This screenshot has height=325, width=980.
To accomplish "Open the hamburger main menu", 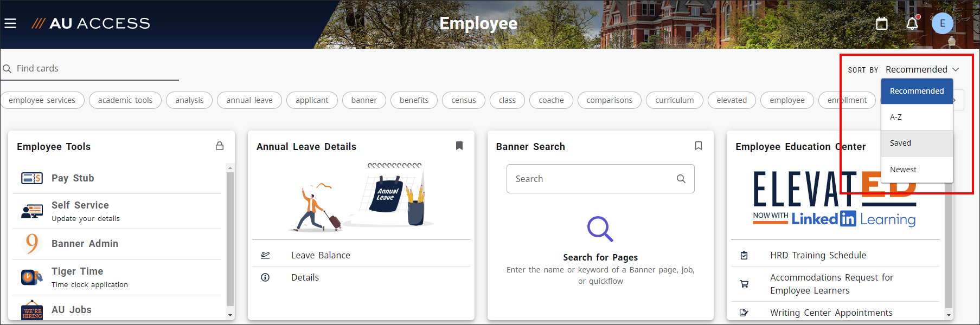I will pyautogui.click(x=10, y=23).
